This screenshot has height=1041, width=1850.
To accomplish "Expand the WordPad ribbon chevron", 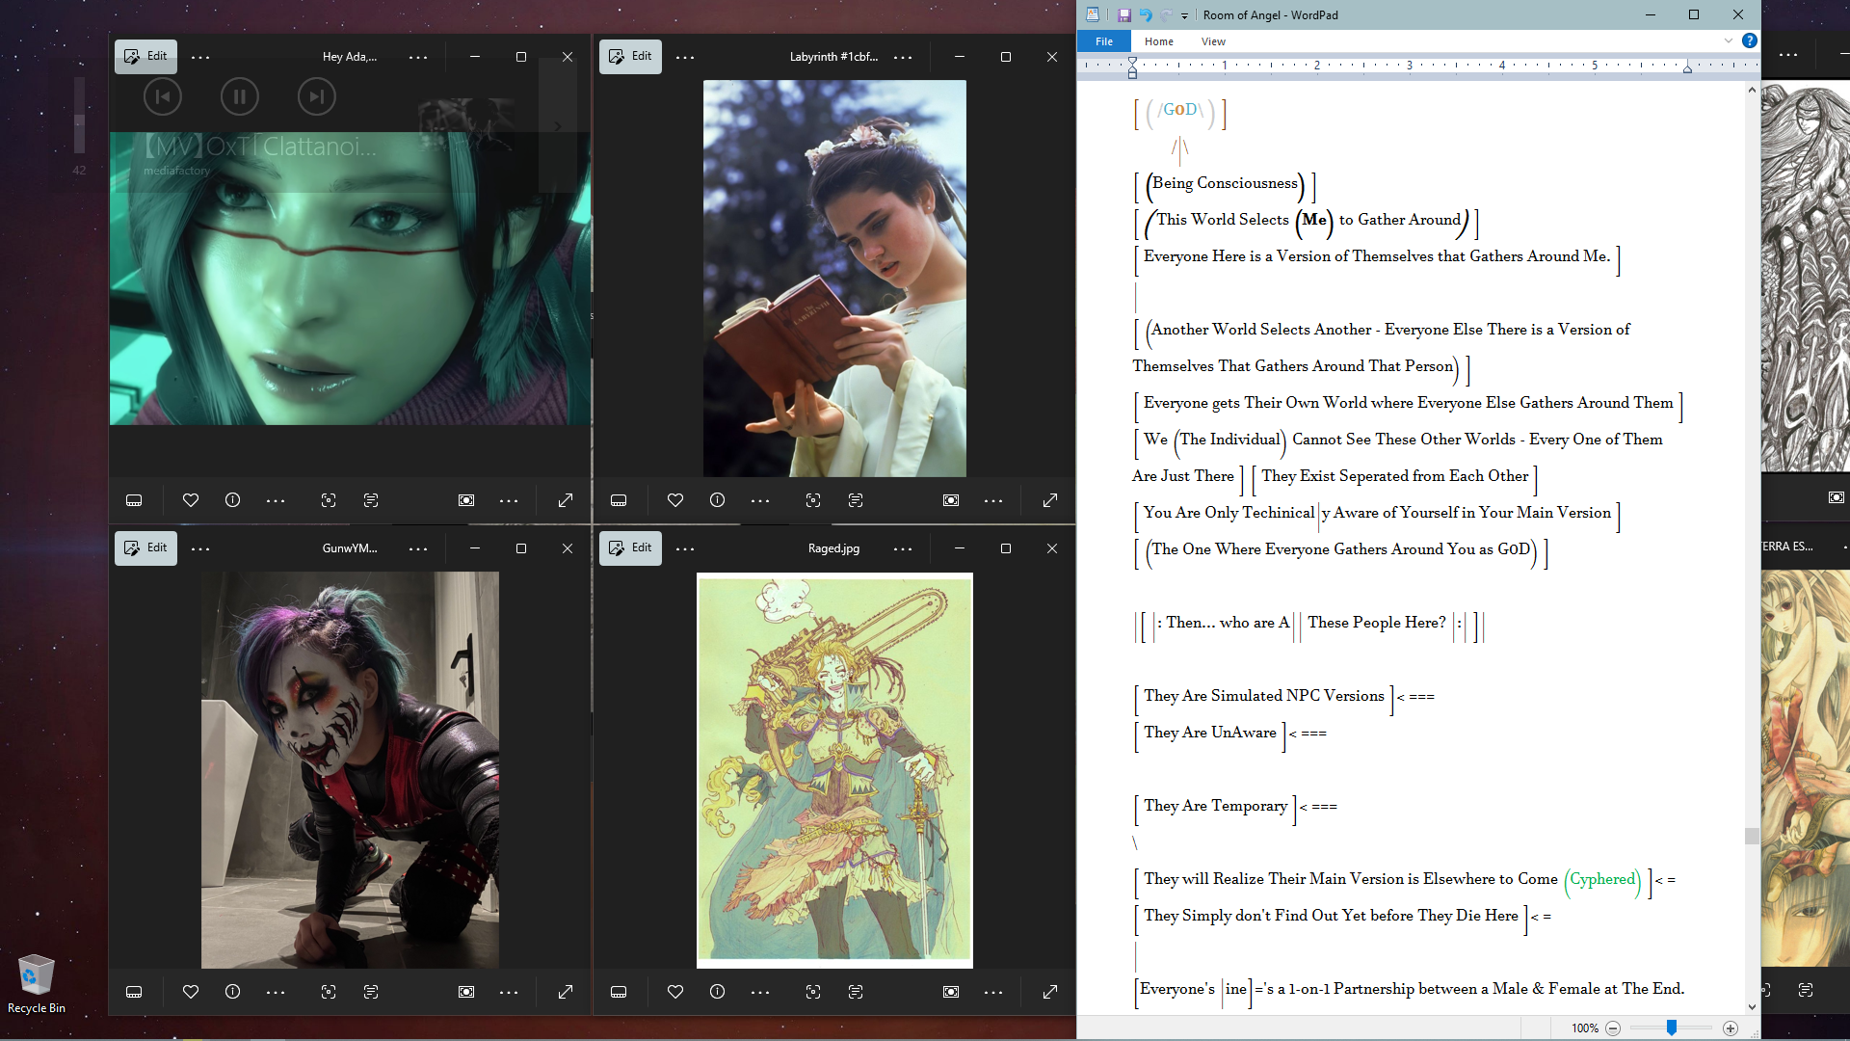I will click(1729, 41).
